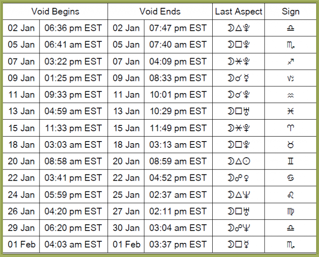Viewport: 319px width, 257px height.
Task: Click the Moon conjunct Mercury aspect on 09 Jan
Action: point(238,78)
